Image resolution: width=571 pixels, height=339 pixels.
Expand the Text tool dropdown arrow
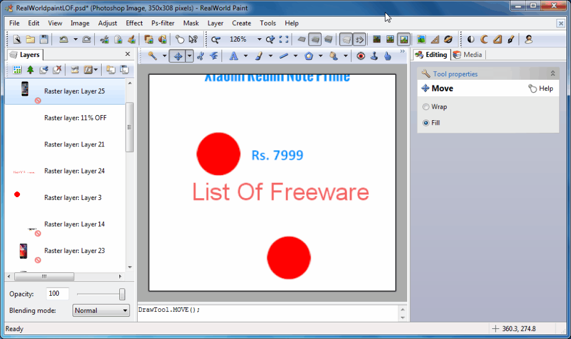(x=246, y=56)
